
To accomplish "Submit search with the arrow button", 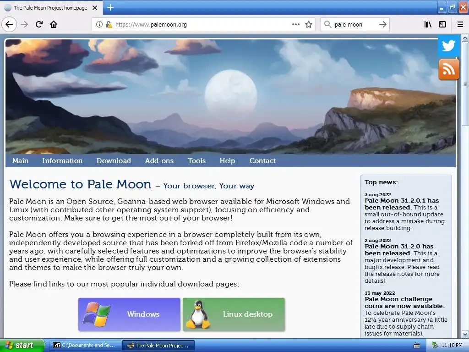I will pos(383,24).
